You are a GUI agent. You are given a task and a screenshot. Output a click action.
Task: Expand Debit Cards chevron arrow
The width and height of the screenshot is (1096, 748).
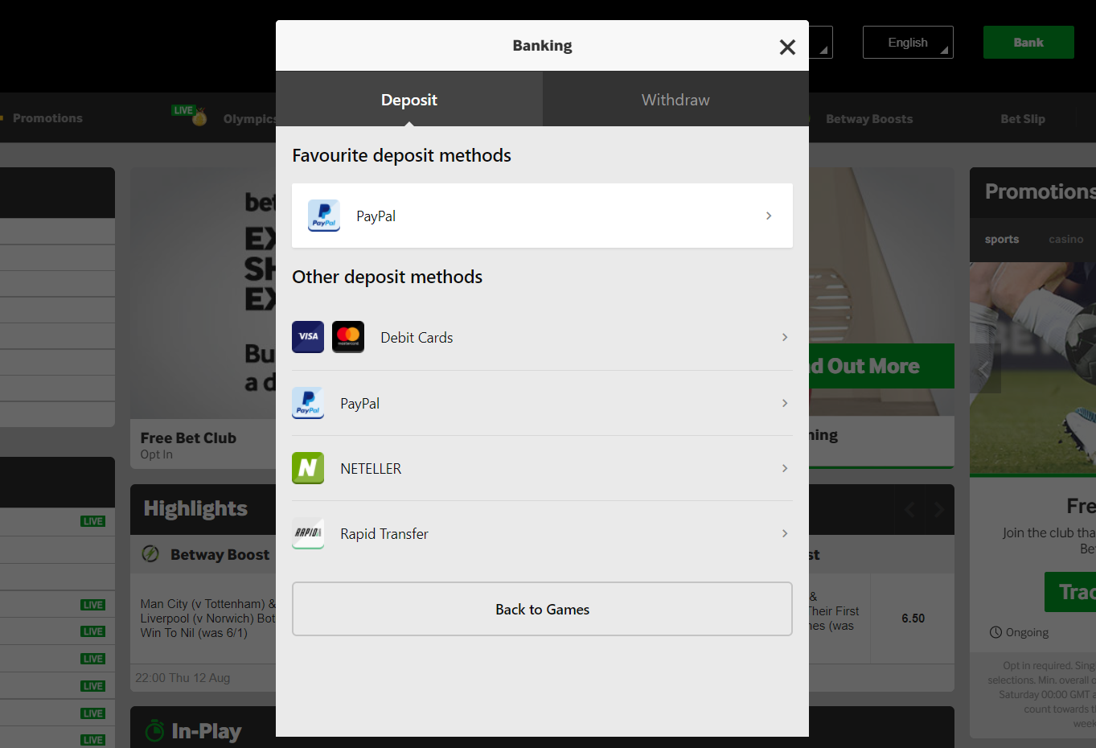pos(785,337)
